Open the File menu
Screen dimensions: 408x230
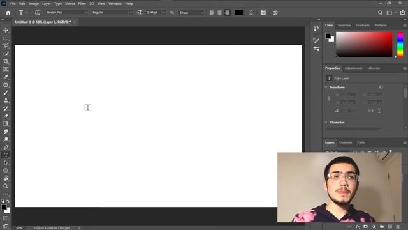pyautogui.click(x=13, y=4)
